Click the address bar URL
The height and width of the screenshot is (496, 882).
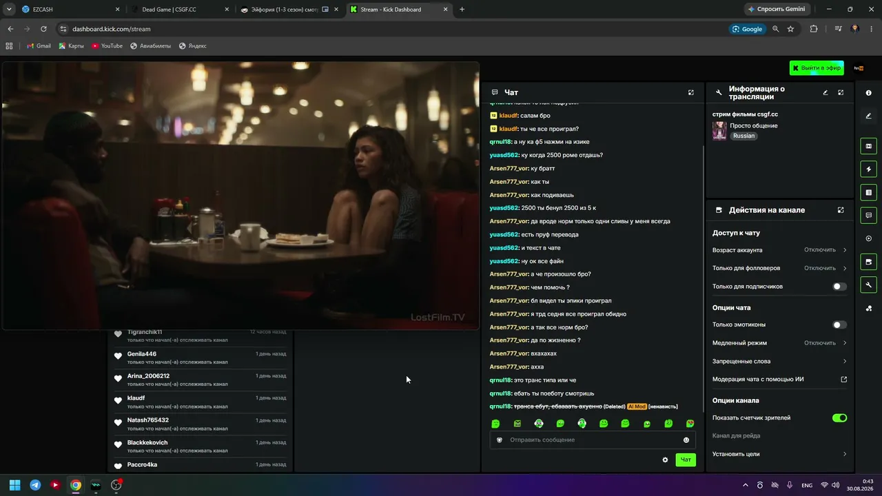[x=110, y=29]
